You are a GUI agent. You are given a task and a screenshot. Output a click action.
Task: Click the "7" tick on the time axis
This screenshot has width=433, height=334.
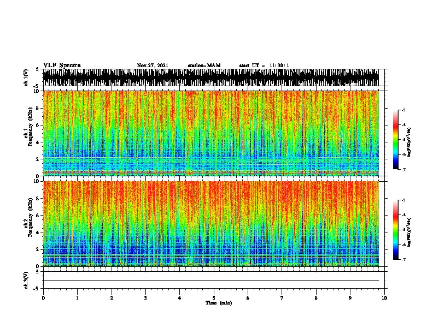coord(282,298)
